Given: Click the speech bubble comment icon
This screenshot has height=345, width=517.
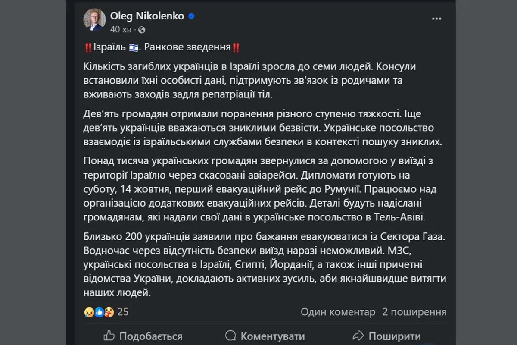Looking at the screenshot, I should (231, 336).
